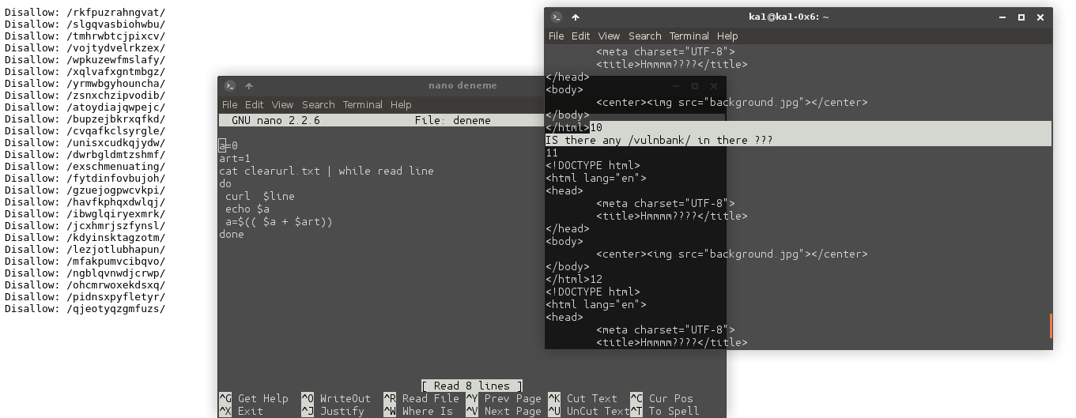Open the Terminal menu in the nano deneme window
The height and width of the screenshot is (418, 1076).
pos(362,104)
